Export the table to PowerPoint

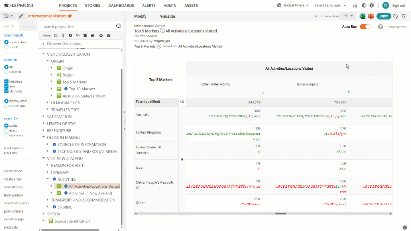tap(370, 16)
